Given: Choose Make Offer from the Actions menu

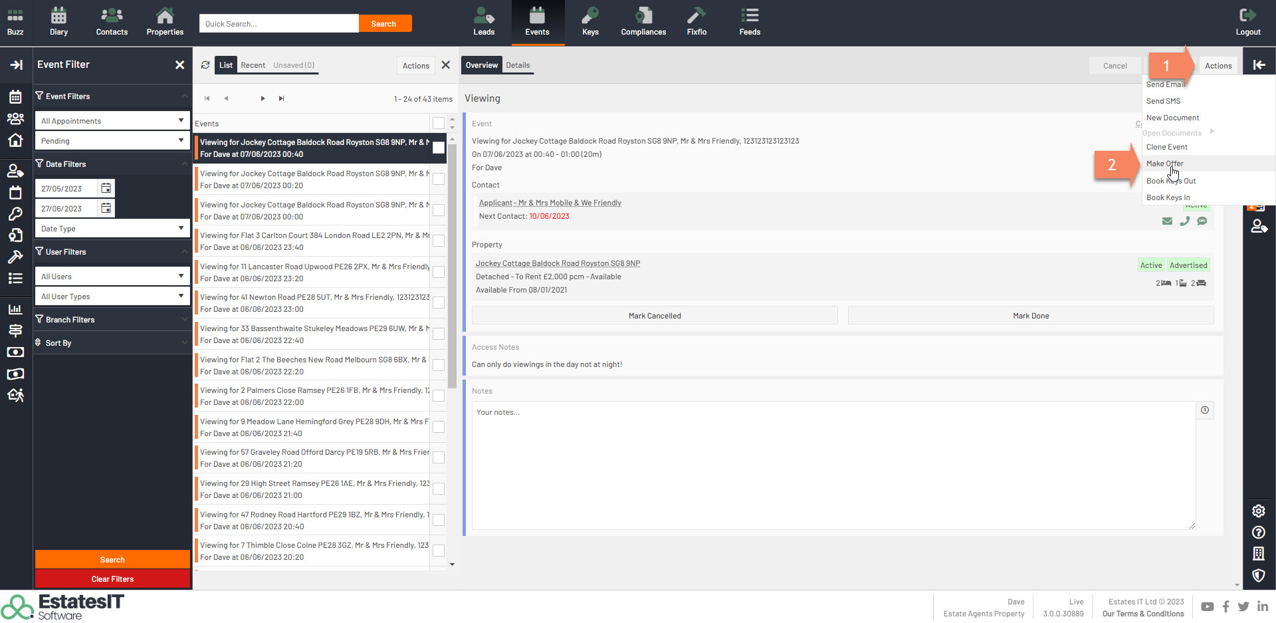Looking at the screenshot, I should [1164, 164].
